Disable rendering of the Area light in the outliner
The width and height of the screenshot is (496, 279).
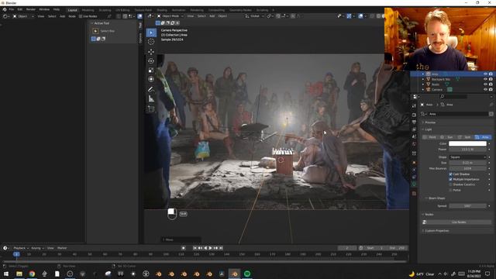click(x=491, y=74)
